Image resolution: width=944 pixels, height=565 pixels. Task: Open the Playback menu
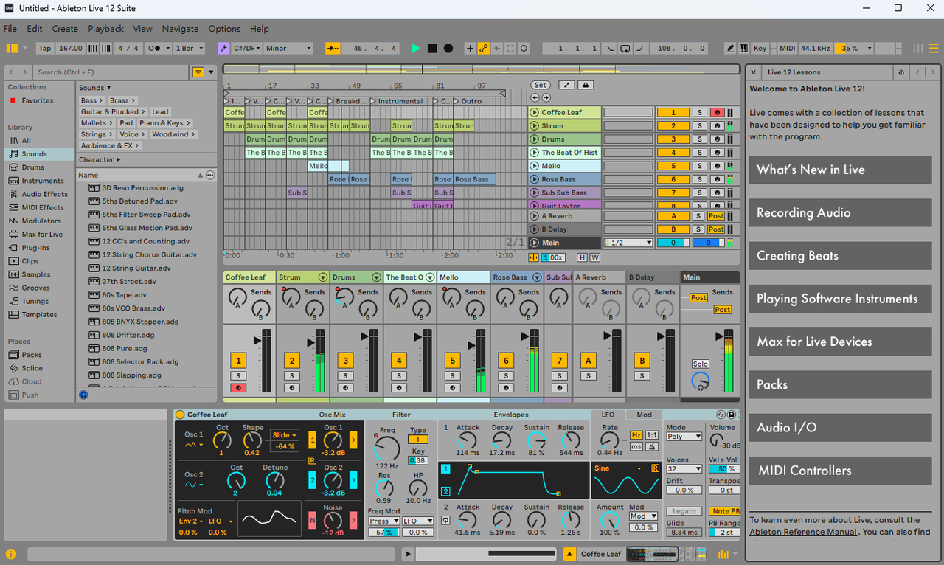pyautogui.click(x=106, y=29)
